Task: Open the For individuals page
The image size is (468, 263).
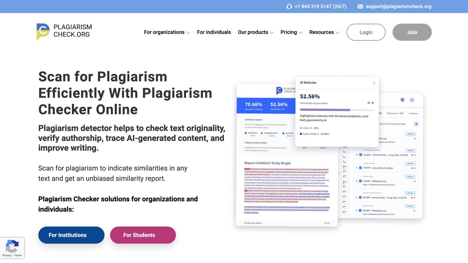Action: point(214,32)
